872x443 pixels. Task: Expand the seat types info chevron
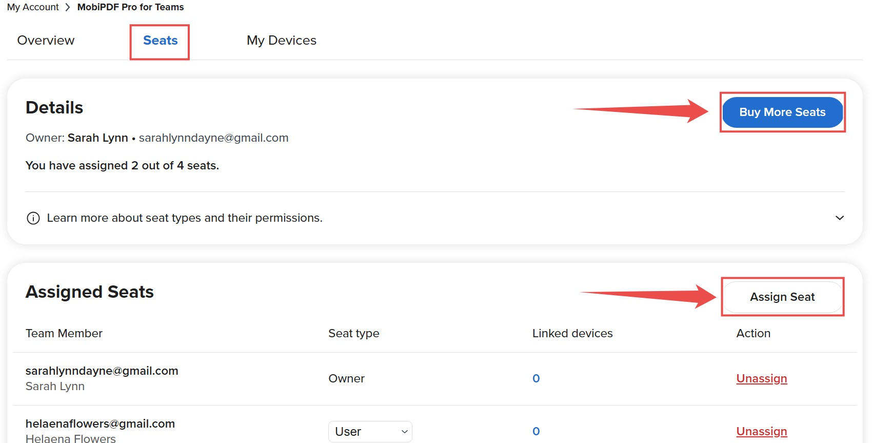840,218
